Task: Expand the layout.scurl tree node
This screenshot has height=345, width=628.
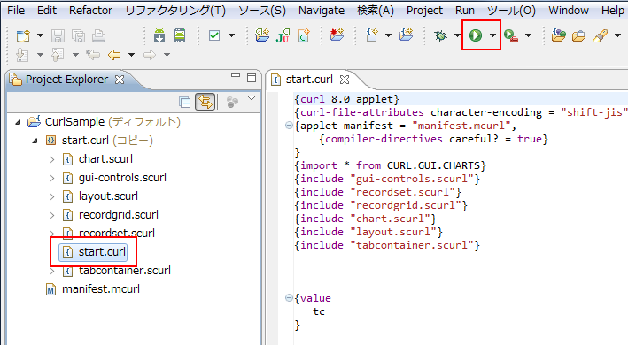Action: pyautogui.click(x=51, y=196)
